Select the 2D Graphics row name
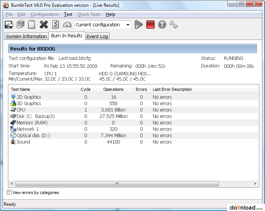 29,97
